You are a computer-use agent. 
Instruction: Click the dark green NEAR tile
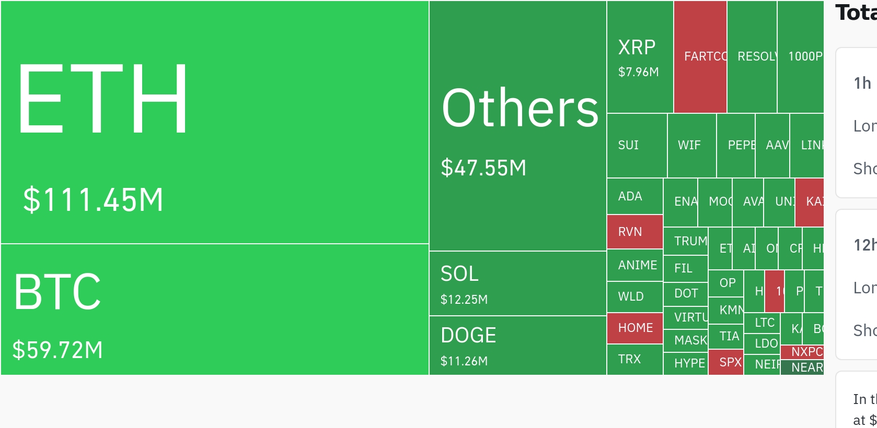coord(802,367)
